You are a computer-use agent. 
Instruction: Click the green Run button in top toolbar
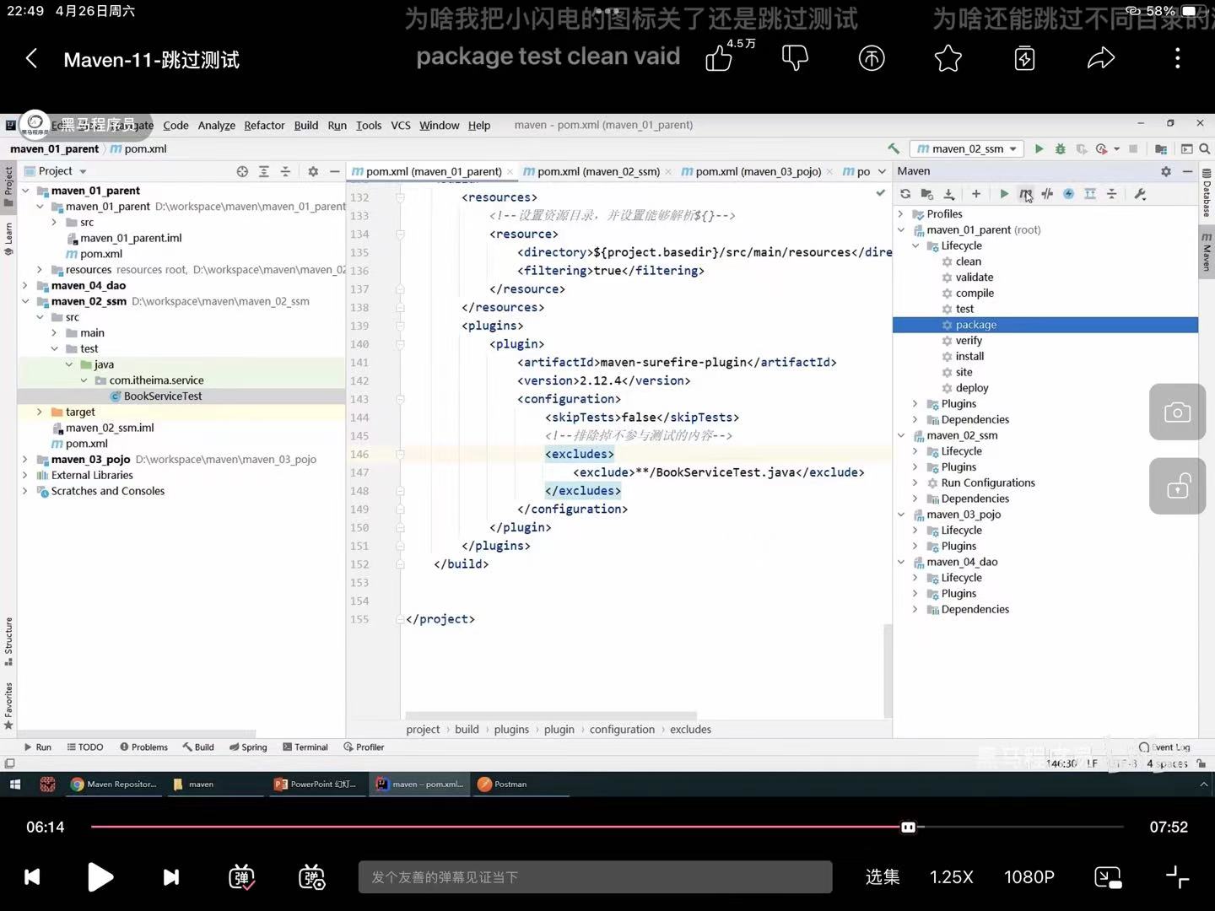point(1039,148)
